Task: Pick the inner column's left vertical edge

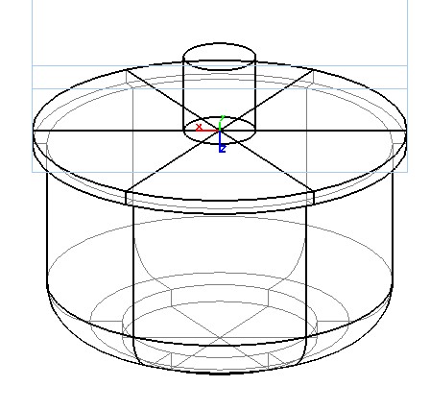Action: click(x=133, y=272)
